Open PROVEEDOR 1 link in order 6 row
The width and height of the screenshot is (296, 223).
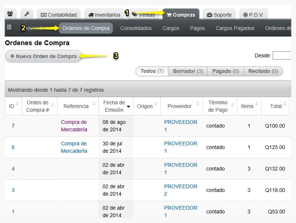tap(181, 147)
